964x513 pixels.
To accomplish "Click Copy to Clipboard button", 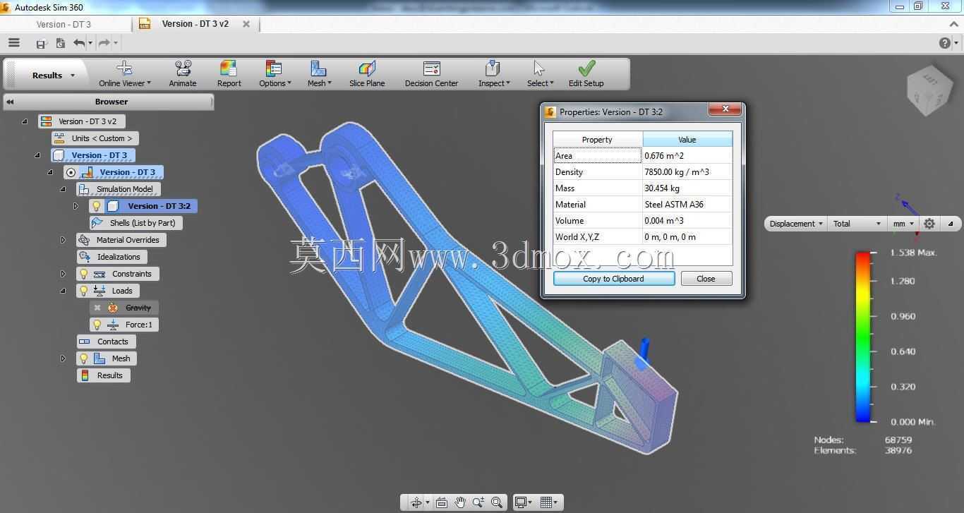I will pos(614,279).
